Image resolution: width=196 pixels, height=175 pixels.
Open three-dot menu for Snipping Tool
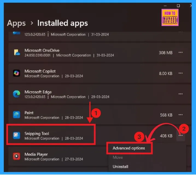[180, 136]
